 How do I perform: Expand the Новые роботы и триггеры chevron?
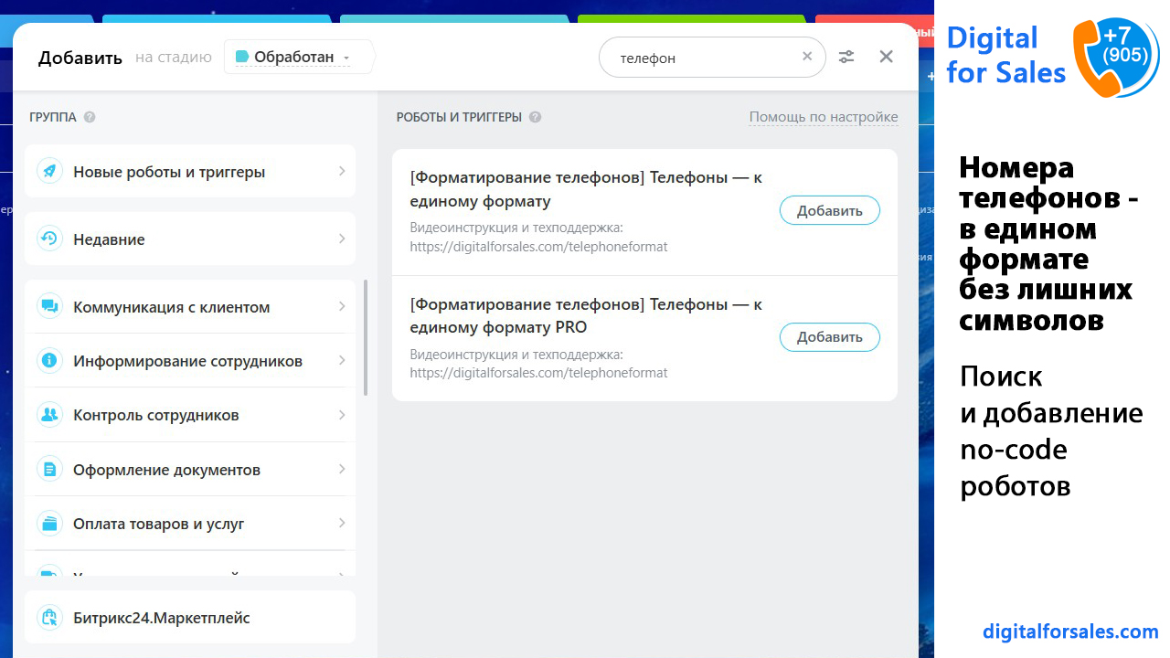click(341, 171)
